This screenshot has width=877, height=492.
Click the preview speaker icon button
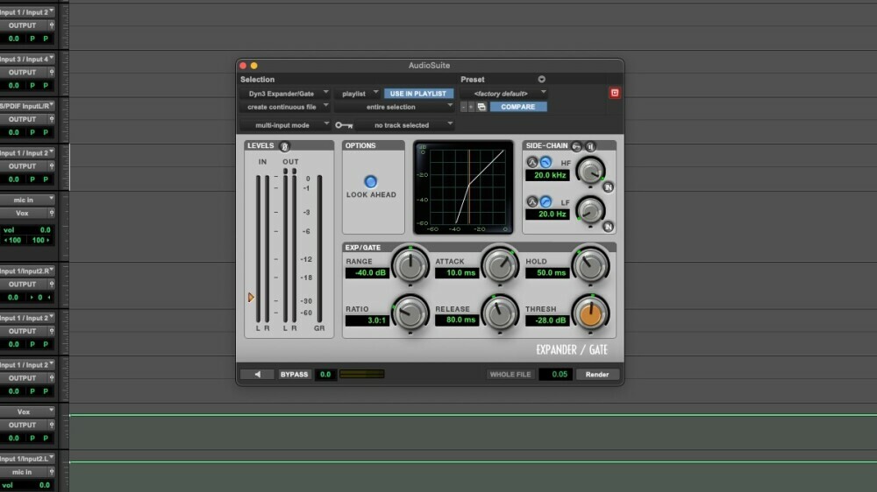(x=258, y=374)
